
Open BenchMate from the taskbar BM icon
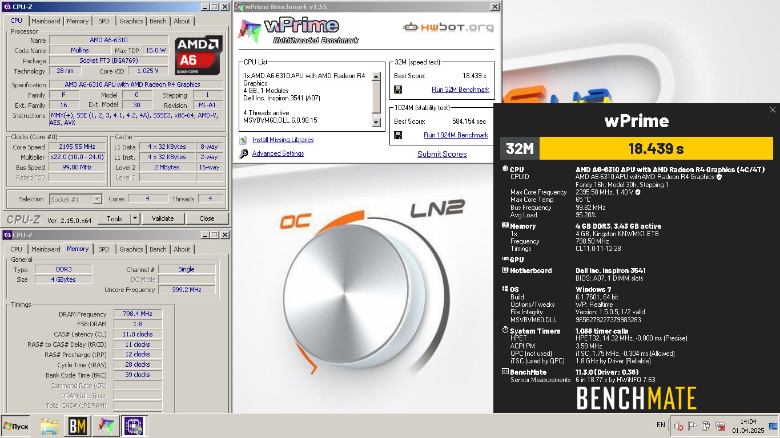click(78, 426)
